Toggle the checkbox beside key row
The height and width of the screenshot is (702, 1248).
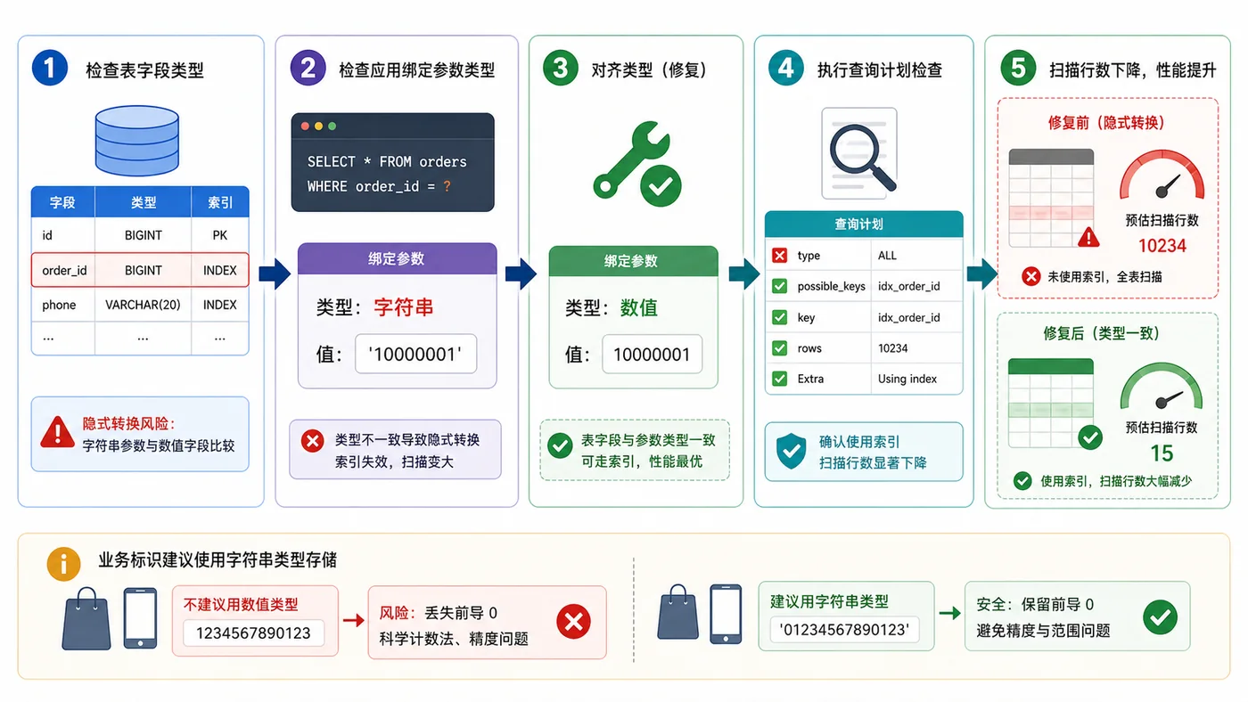pyautogui.click(x=780, y=317)
